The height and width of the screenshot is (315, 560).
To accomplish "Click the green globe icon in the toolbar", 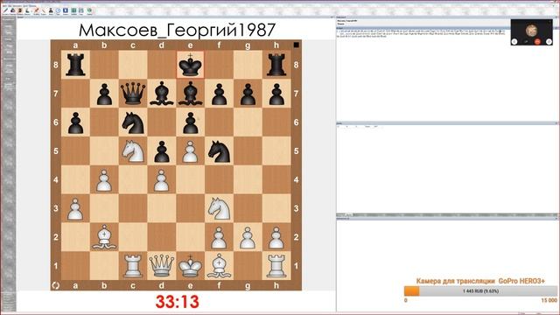I will point(89,10).
